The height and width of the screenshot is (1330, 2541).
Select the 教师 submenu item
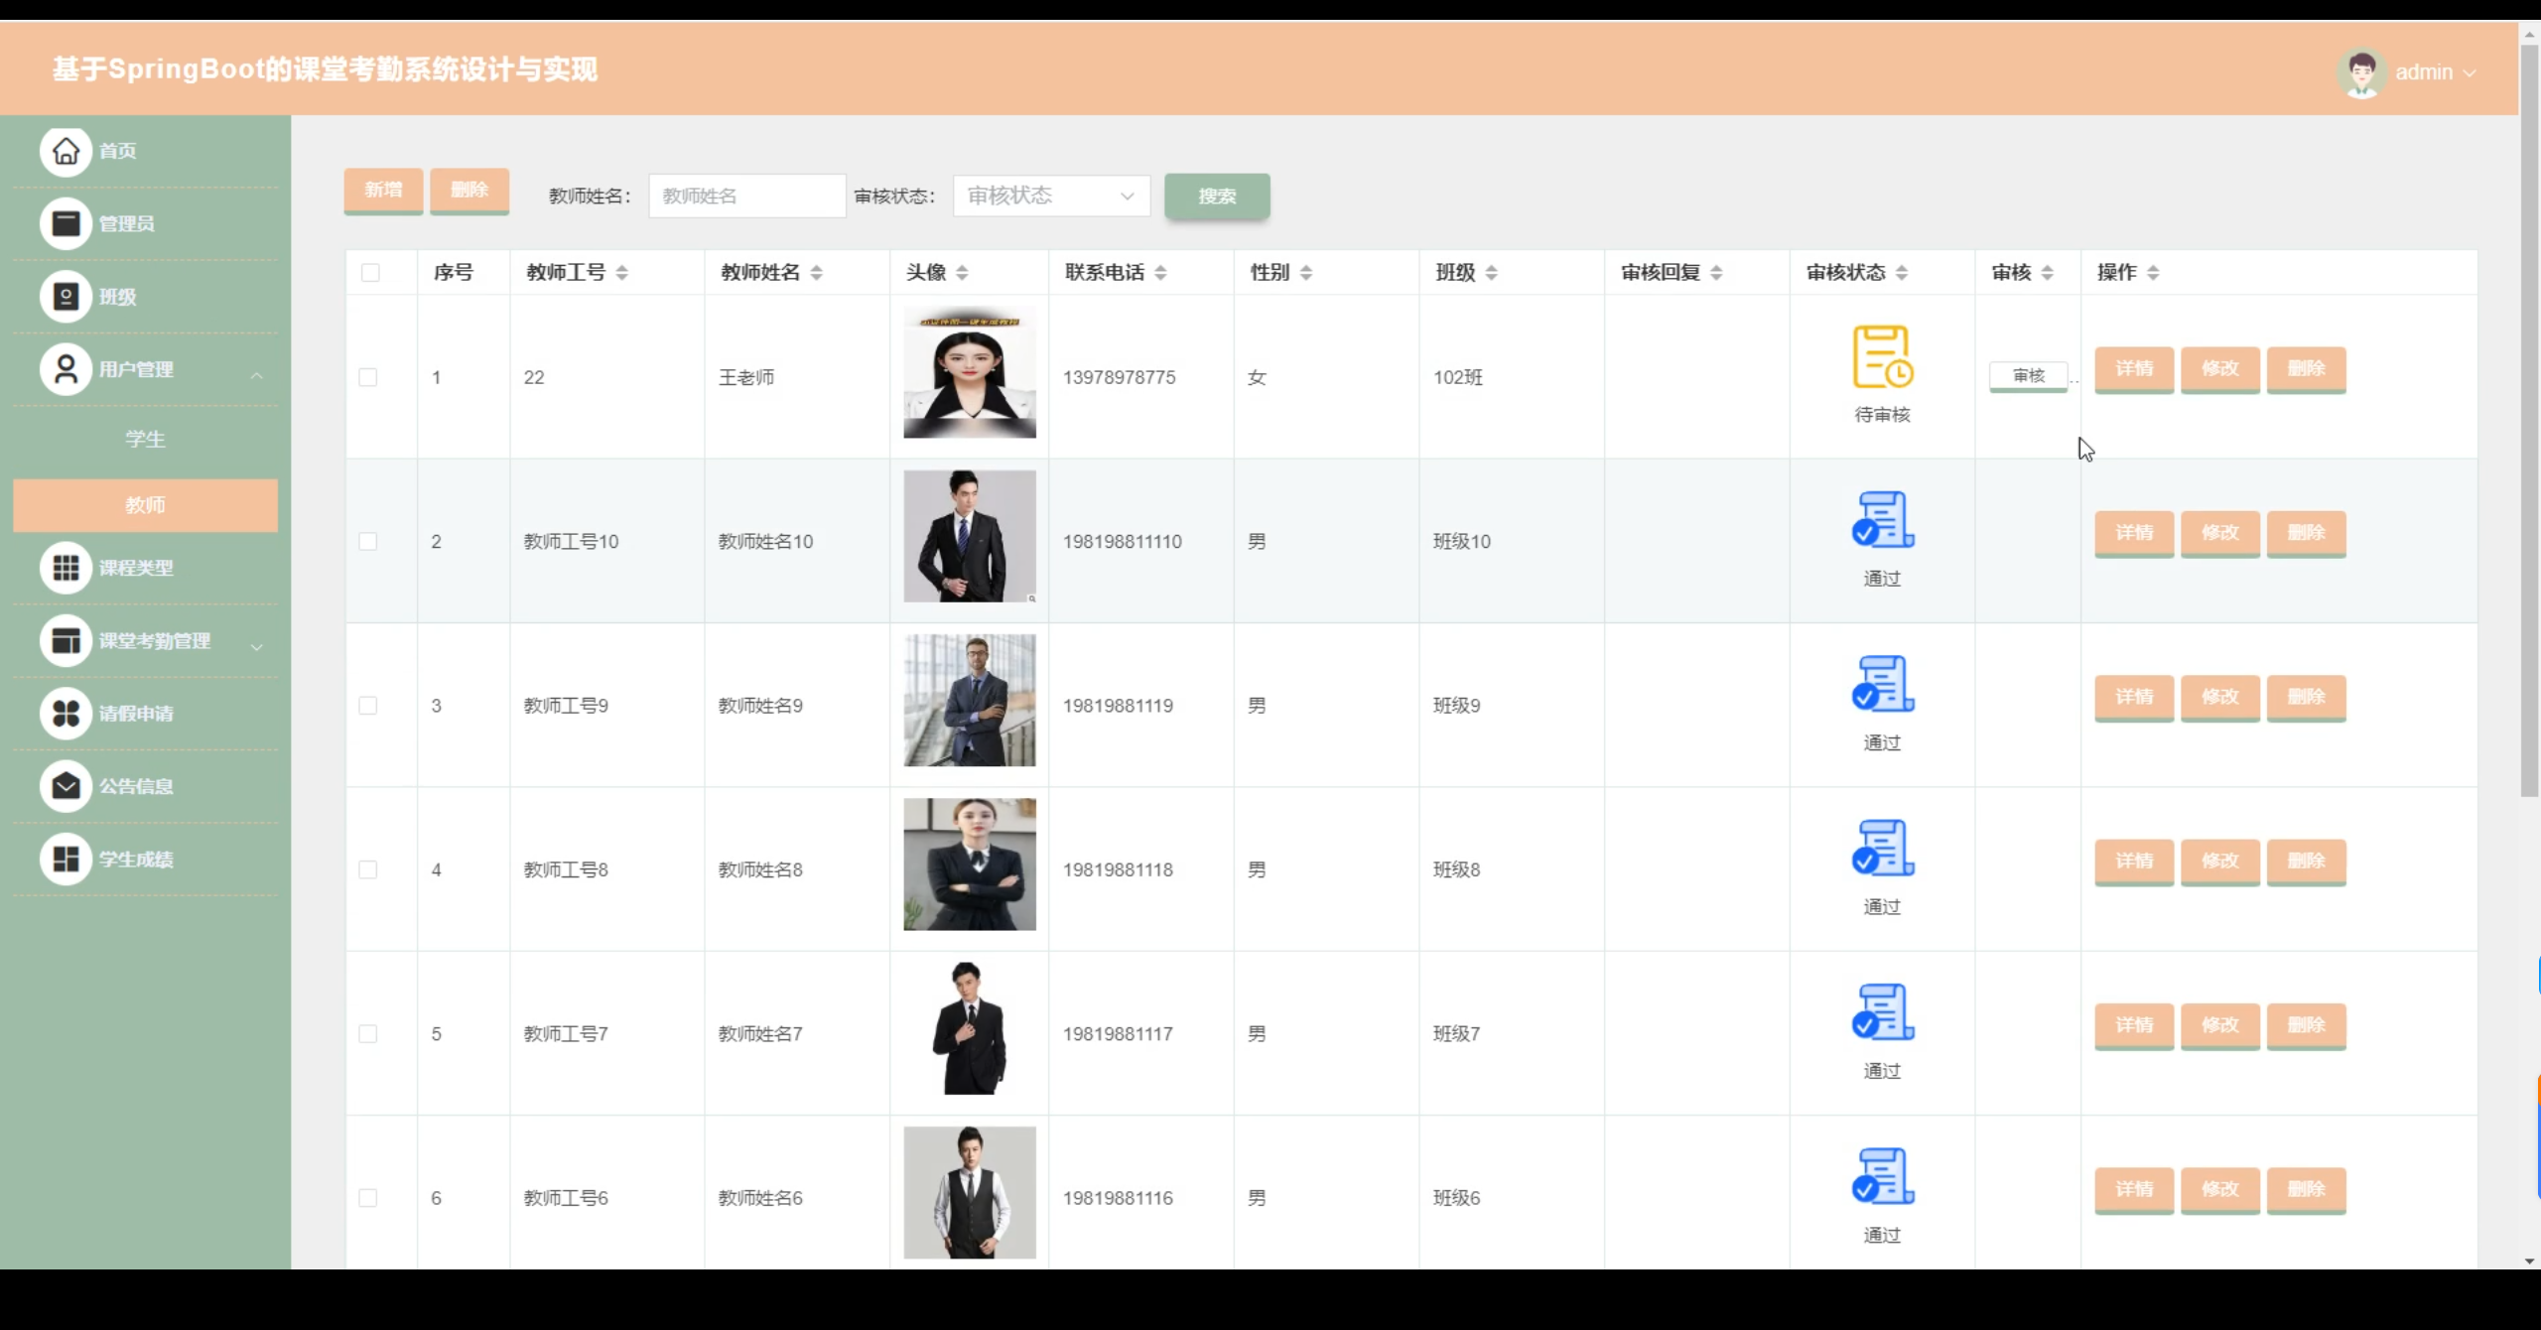pyautogui.click(x=145, y=505)
